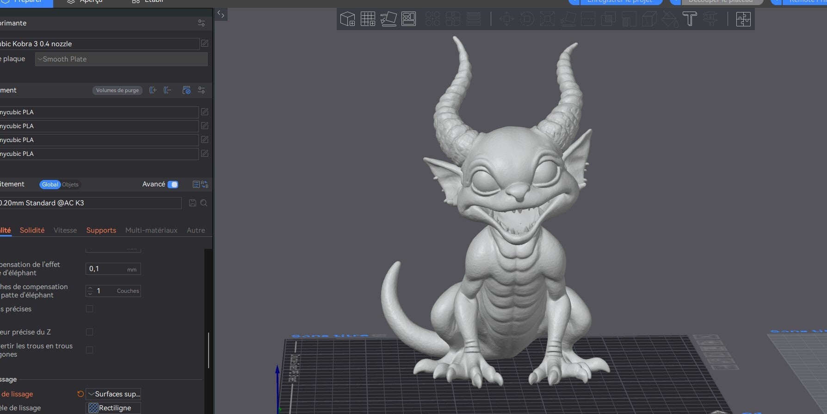Image resolution: width=827 pixels, height=414 pixels.
Task: Enable the précision du Z checkbox
Action: coord(90,332)
